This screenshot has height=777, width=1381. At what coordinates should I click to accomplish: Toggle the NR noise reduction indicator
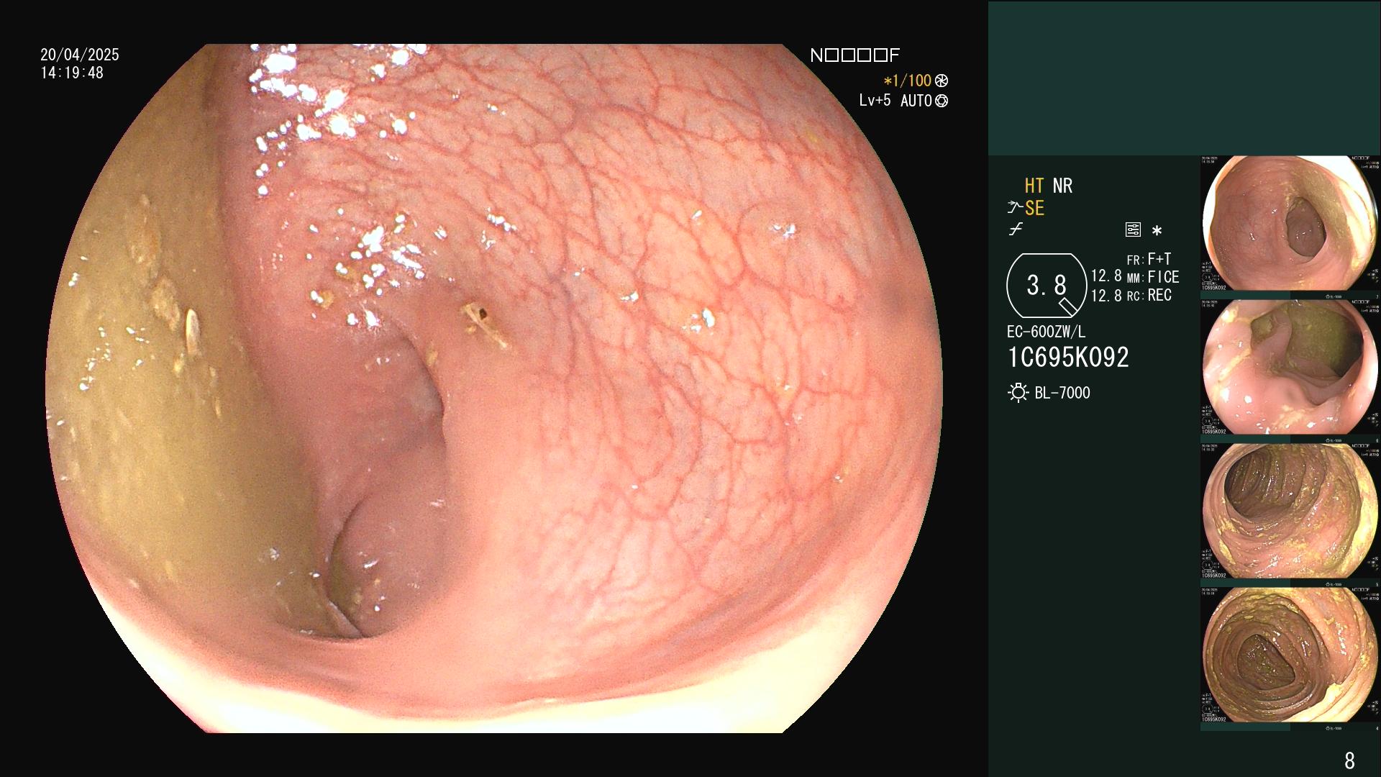[x=1062, y=186]
